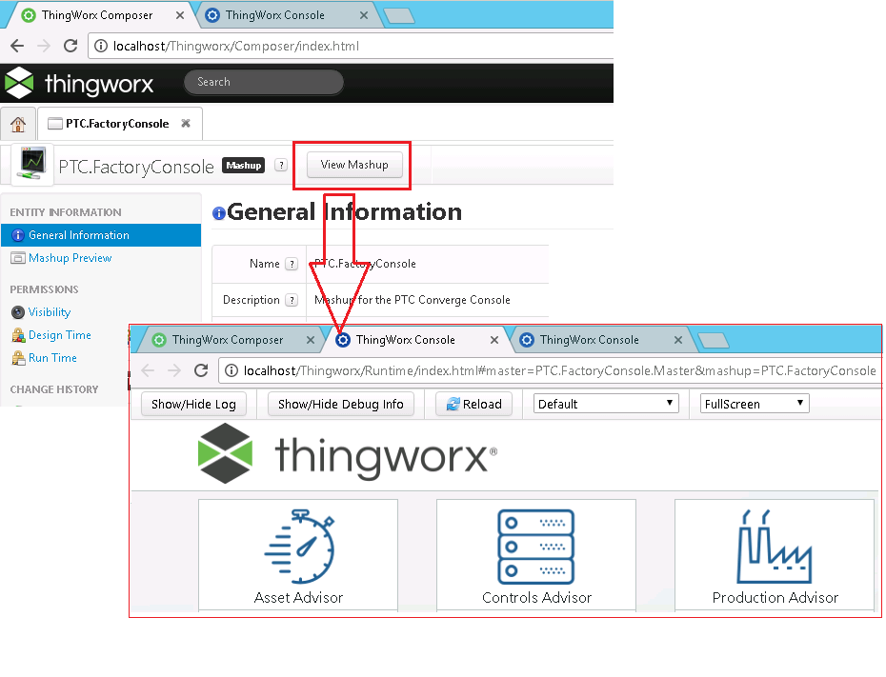Select PTC.FactoryConsole entity tab
The width and height of the screenshot is (886, 677).
[117, 124]
